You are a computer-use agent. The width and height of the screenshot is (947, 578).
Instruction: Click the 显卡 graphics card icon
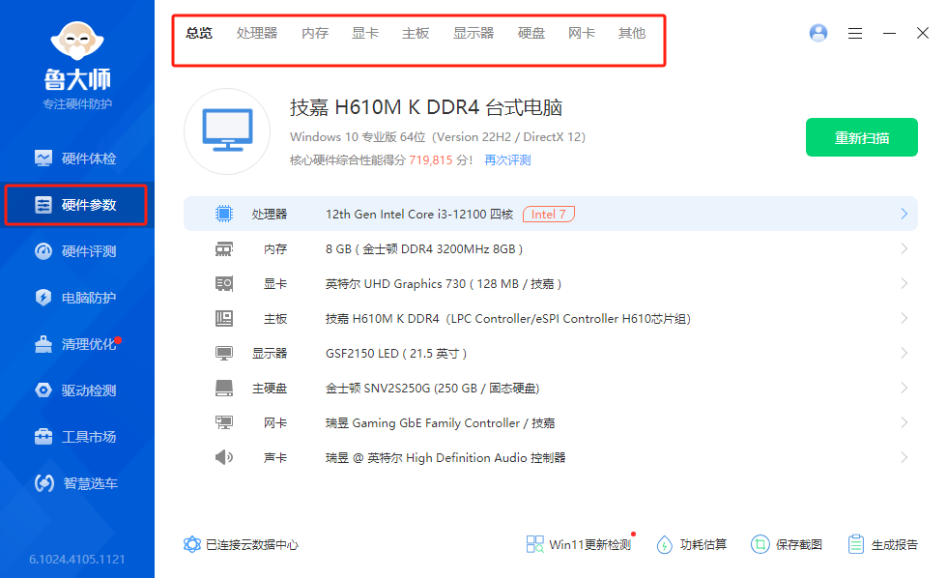point(224,283)
